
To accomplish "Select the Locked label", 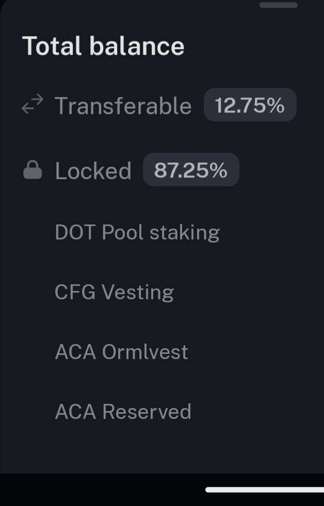I will tap(93, 171).
